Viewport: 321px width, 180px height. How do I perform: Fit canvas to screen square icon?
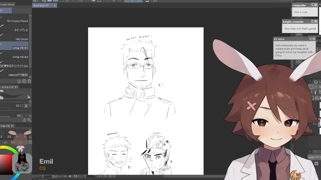click(x=70, y=176)
